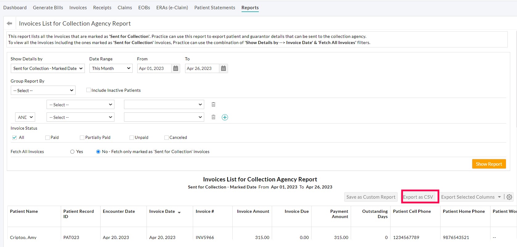Open the To date calendar picker

coord(223,68)
